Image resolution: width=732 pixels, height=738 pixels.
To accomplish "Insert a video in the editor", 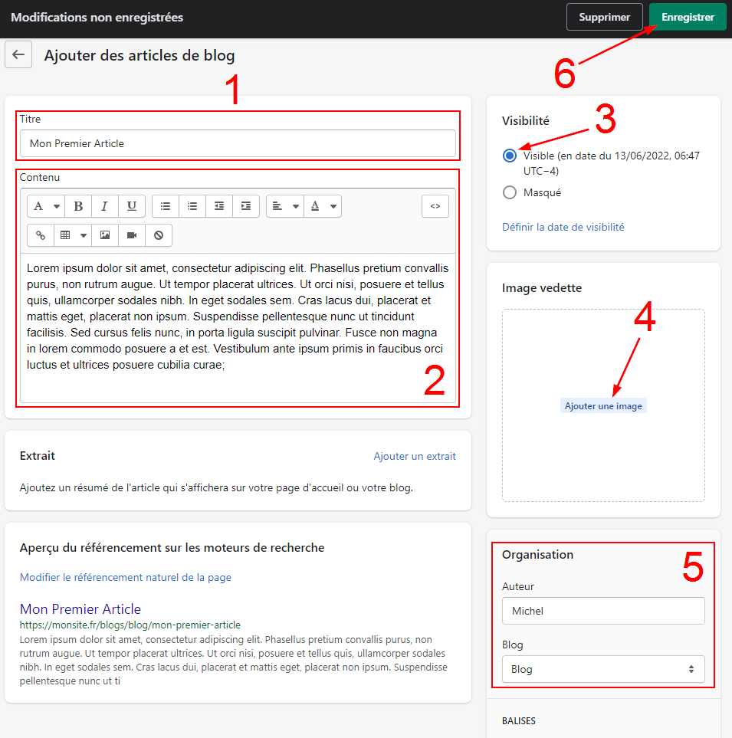I will [132, 235].
